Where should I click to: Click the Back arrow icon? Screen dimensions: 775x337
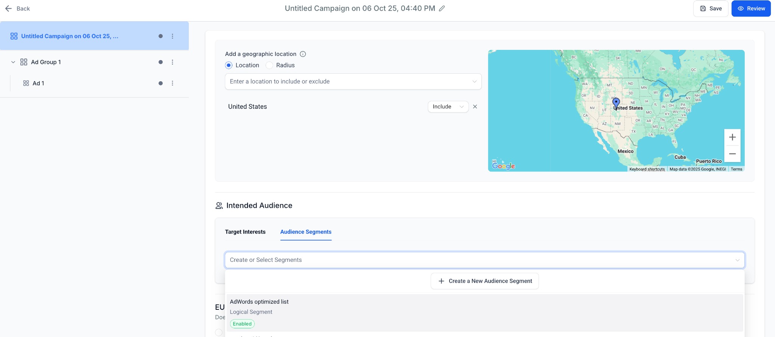pos(8,8)
